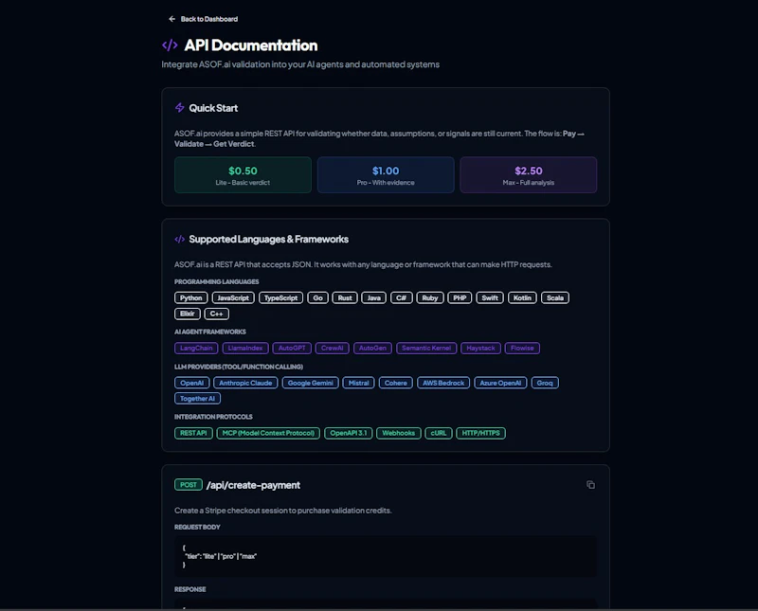The height and width of the screenshot is (611, 758).
Task: Select the $1.00 Pro pricing card
Action: click(x=386, y=175)
